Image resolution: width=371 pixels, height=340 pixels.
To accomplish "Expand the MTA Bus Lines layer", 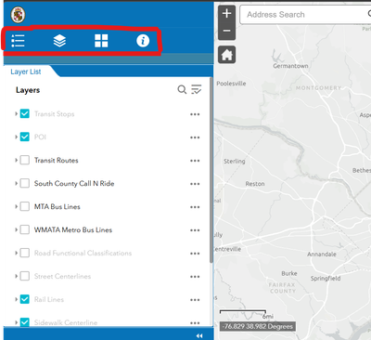I will (16, 206).
